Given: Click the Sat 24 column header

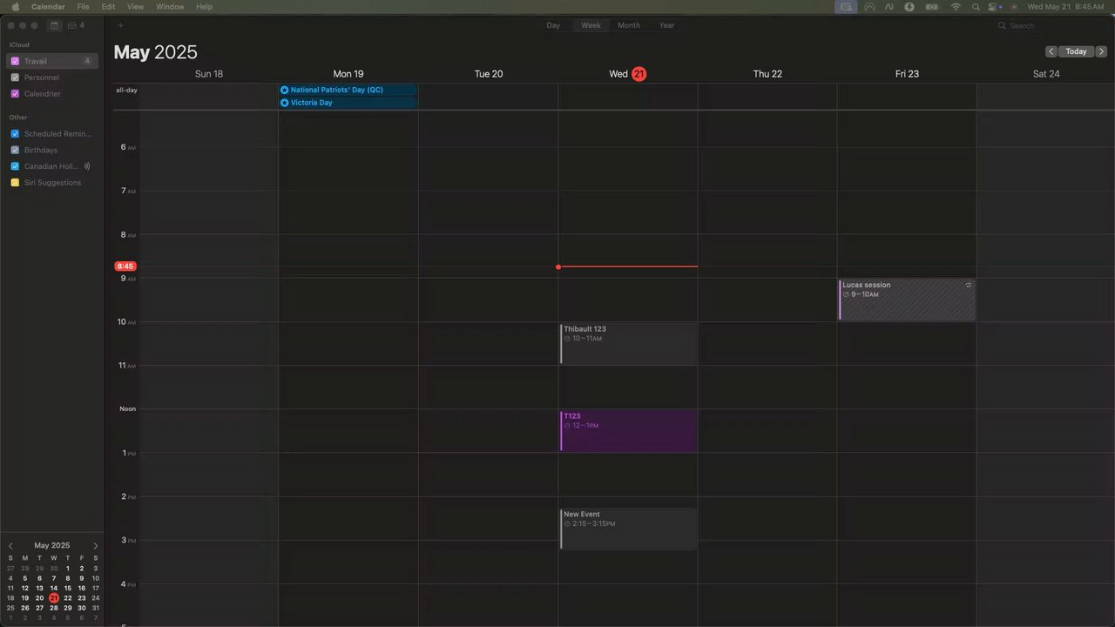Looking at the screenshot, I should [1046, 74].
